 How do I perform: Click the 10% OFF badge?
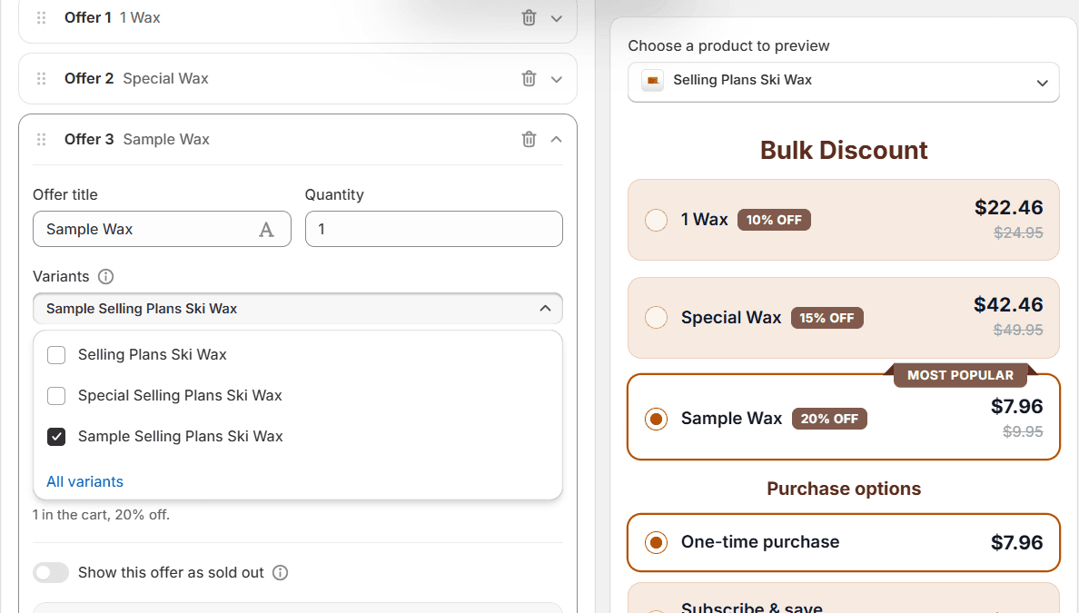pos(774,220)
